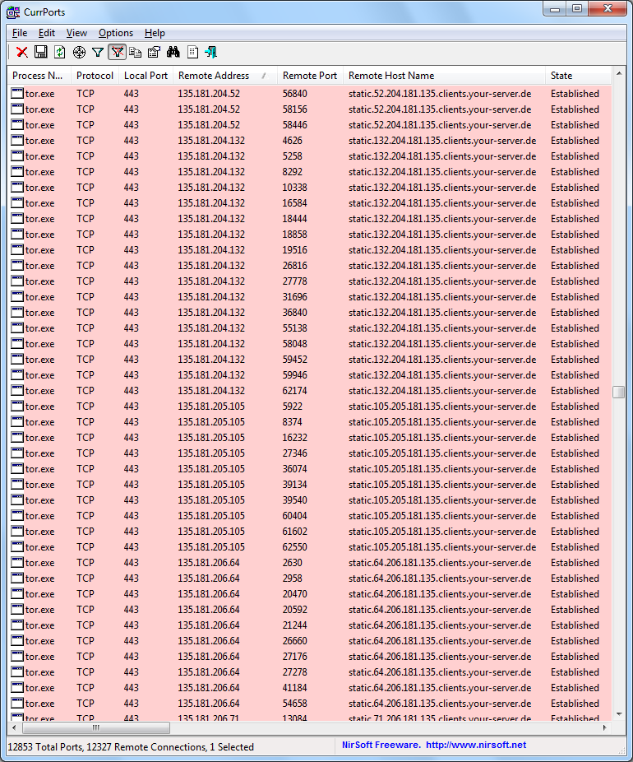Click remote port value 60404
The image size is (633, 762).
tap(294, 516)
